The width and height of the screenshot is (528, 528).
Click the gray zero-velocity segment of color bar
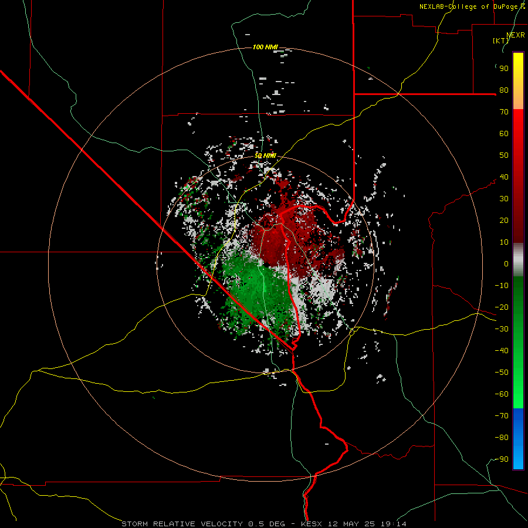point(518,260)
